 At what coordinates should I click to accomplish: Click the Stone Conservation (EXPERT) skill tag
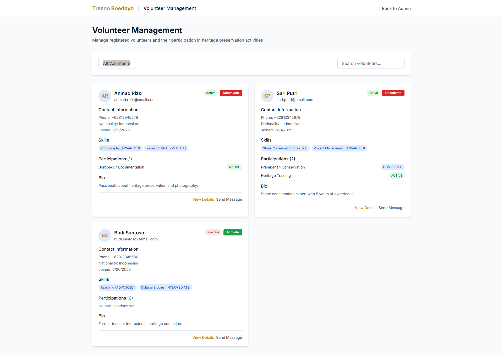point(285,148)
